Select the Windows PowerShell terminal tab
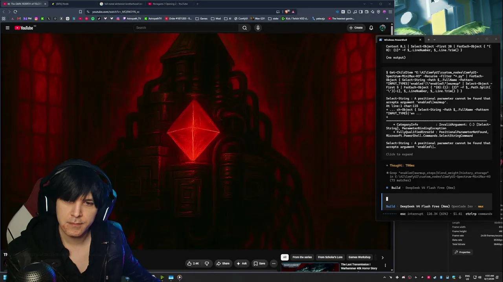This screenshot has height=282, width=503. tap(400, 40)
